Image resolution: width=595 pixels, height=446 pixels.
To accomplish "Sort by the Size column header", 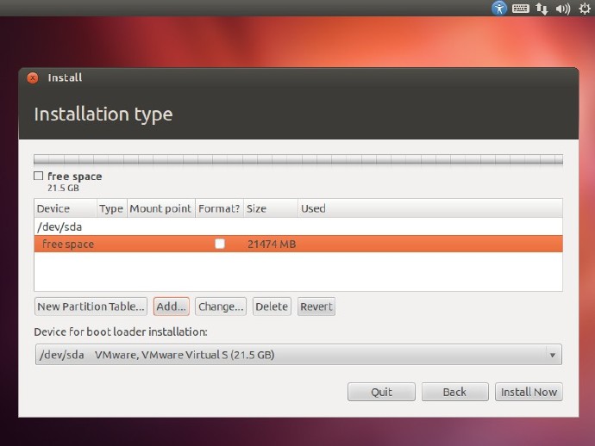I will tap(271, 208).
